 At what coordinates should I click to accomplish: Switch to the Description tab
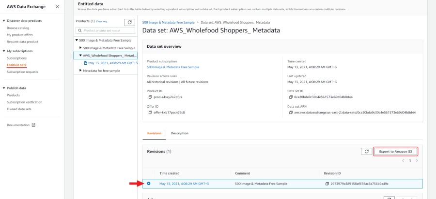pyautogui.click(x=180, y=133)
